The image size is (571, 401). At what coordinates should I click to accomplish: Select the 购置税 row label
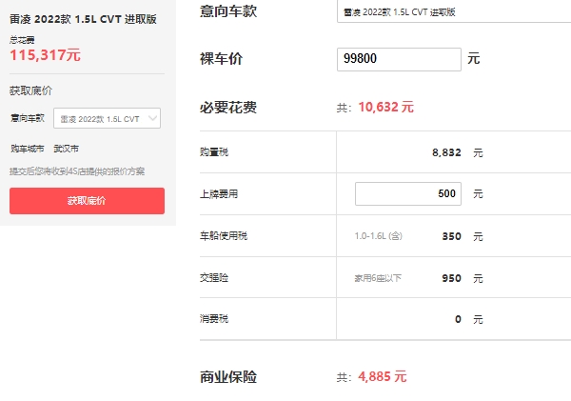click(214, 152)
